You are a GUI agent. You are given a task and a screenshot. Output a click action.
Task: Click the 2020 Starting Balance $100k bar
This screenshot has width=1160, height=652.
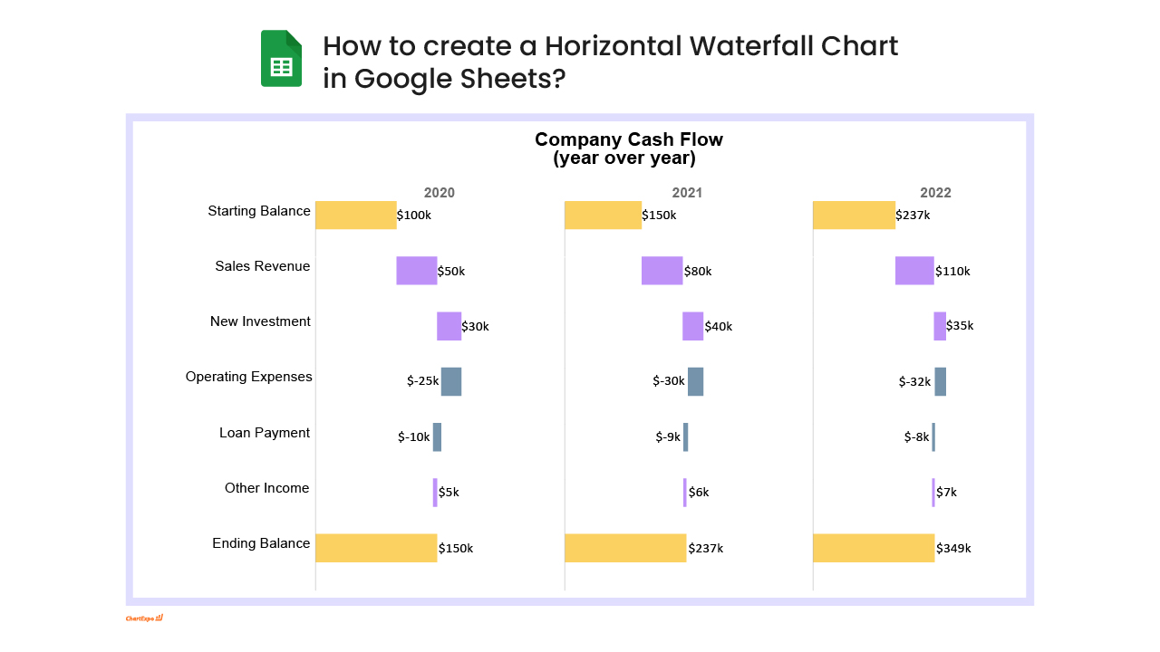coord(355,216)
